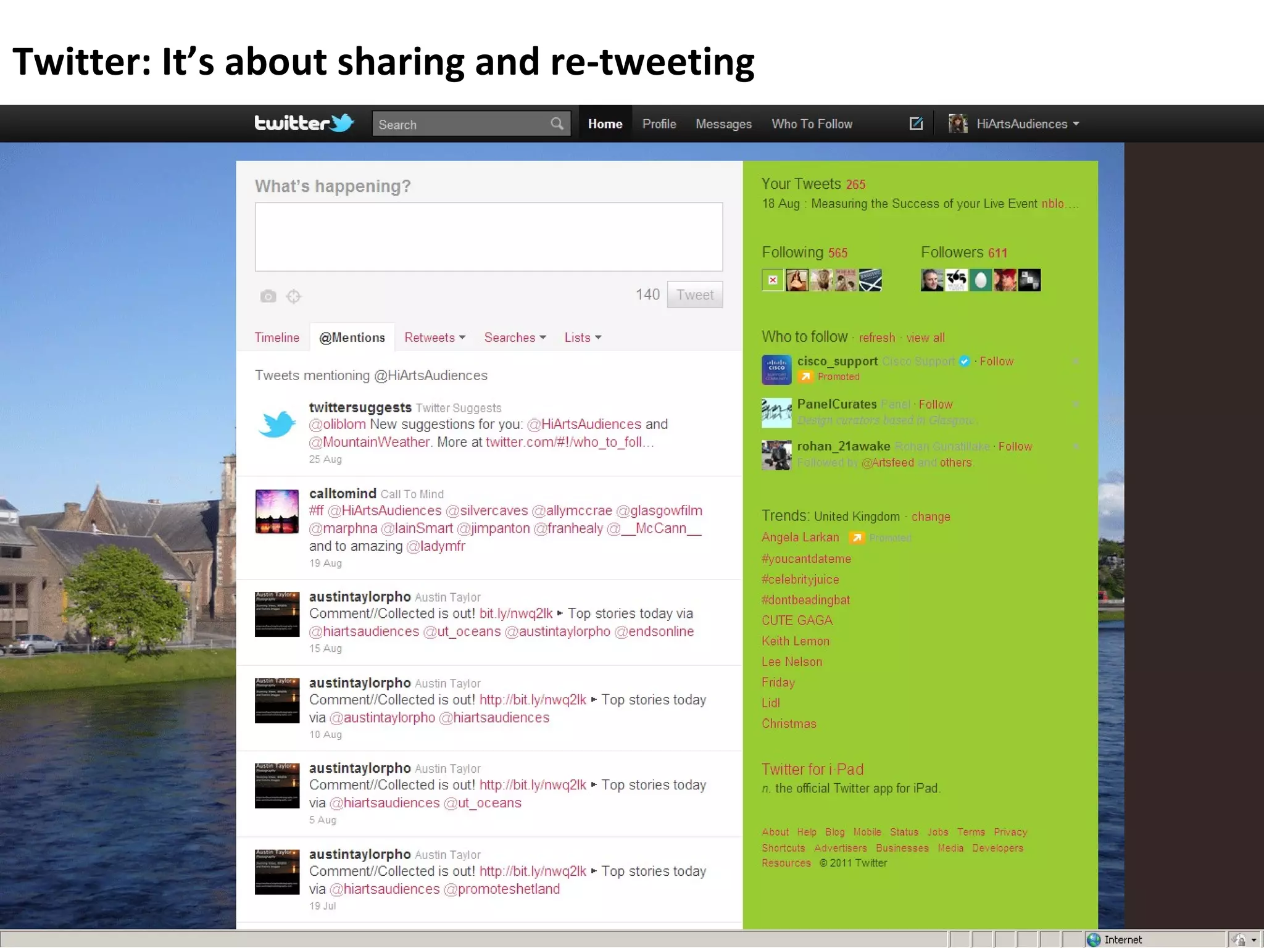This screenshot has width=1264, height=948.
Task: Open the @MountainWeather mention
Action: coord(369,442)
